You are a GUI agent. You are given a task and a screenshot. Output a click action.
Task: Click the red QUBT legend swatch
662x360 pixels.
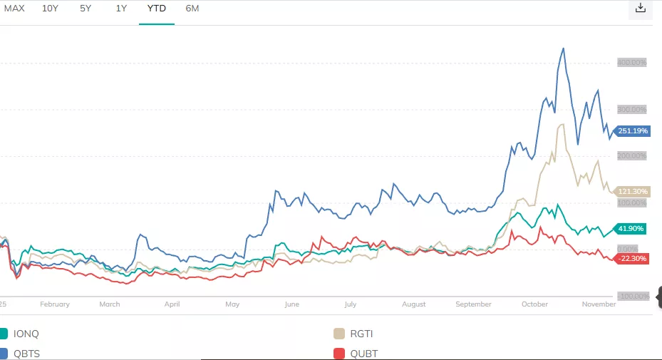point(339,353)
